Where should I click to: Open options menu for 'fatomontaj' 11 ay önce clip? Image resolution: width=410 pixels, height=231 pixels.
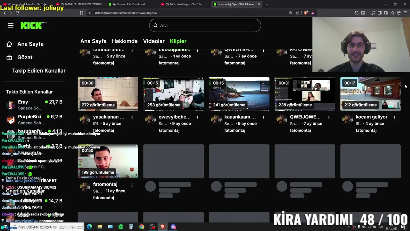click(132, 185)
